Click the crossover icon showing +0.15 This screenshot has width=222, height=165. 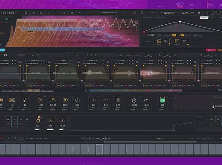(62, 121)
